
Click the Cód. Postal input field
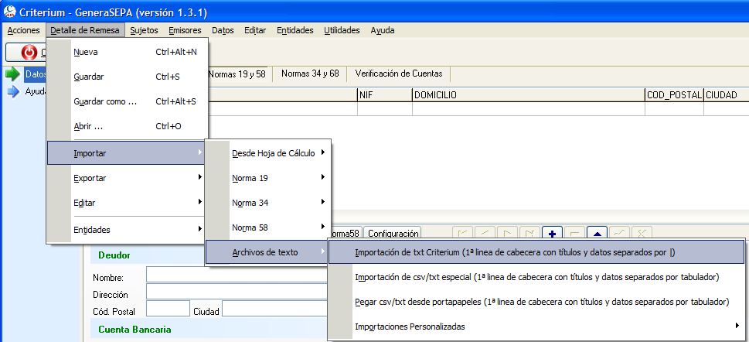click(x=169, y=309)
